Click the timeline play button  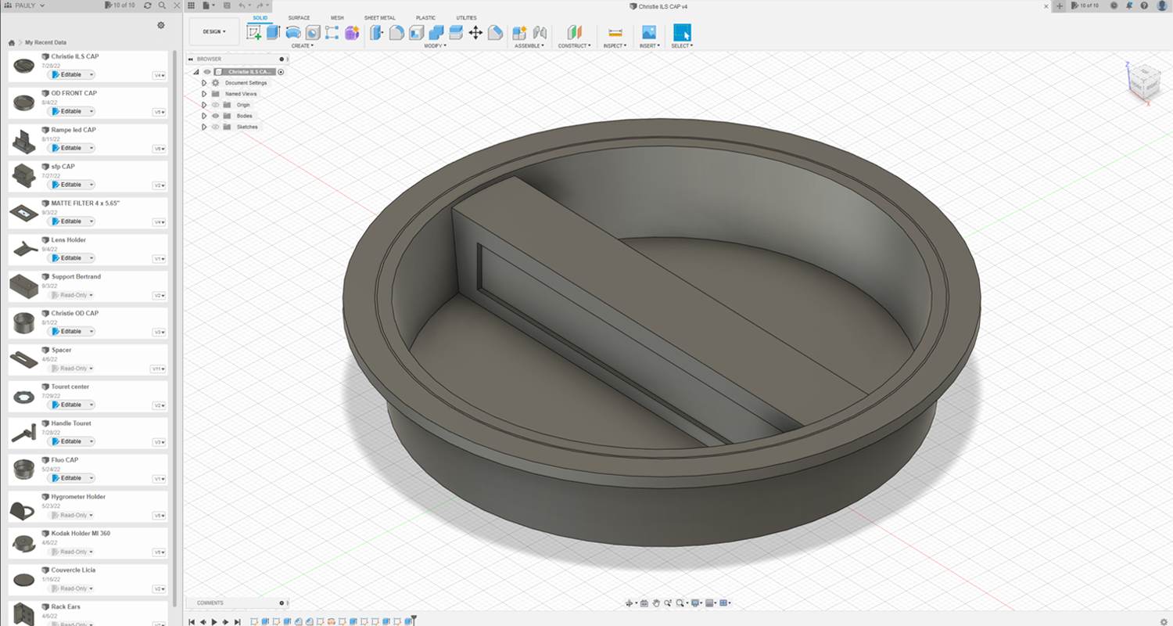pos(214,621)
